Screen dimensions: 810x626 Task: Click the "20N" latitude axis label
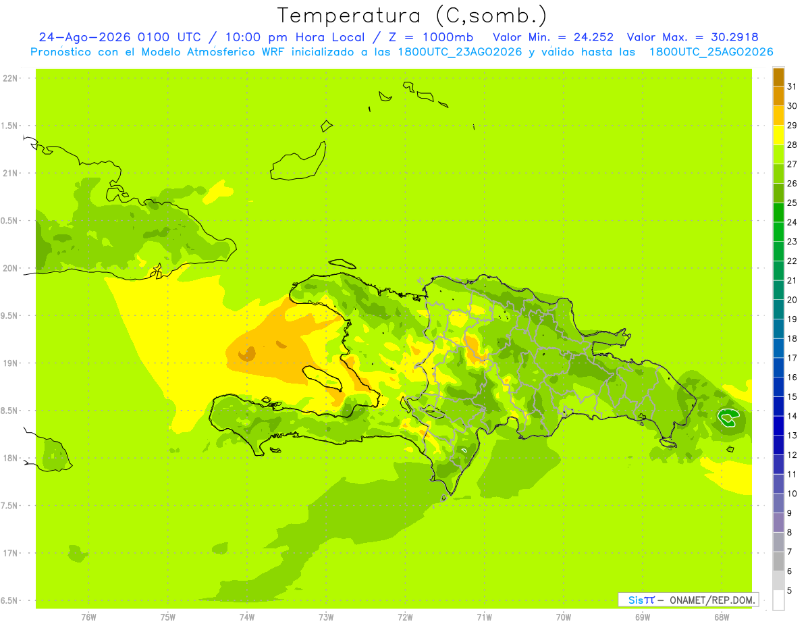11,268
